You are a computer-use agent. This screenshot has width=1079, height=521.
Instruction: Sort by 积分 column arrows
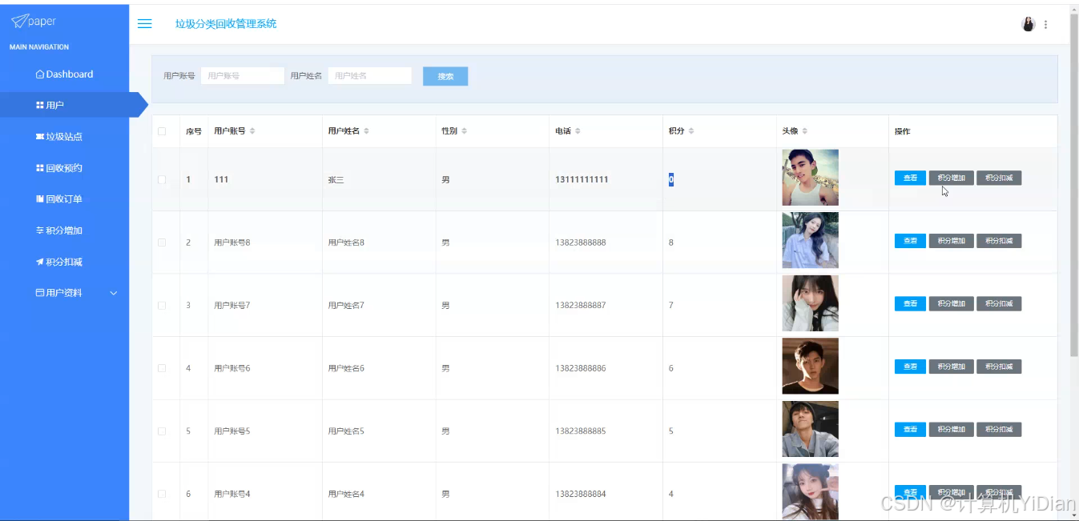pyautogui.click(x=691, y=131)
